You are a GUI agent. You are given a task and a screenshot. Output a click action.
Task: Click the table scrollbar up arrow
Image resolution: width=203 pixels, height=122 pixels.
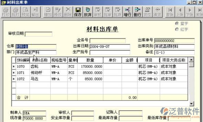tap(191, 60)
